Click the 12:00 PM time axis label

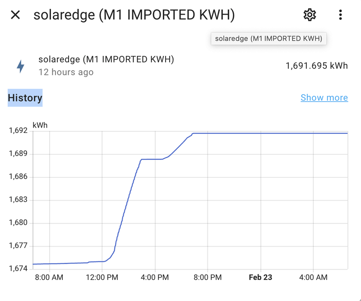[102, 278]
